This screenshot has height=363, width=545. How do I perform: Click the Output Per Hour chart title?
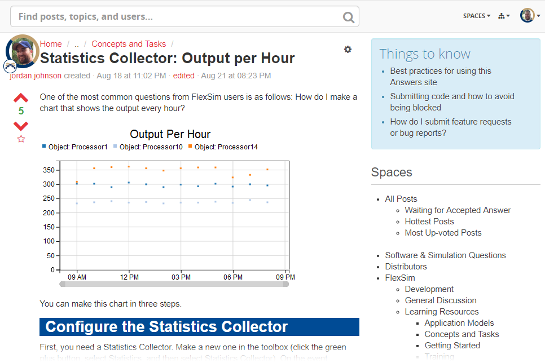pyautogui.click(x=170, y=134)
